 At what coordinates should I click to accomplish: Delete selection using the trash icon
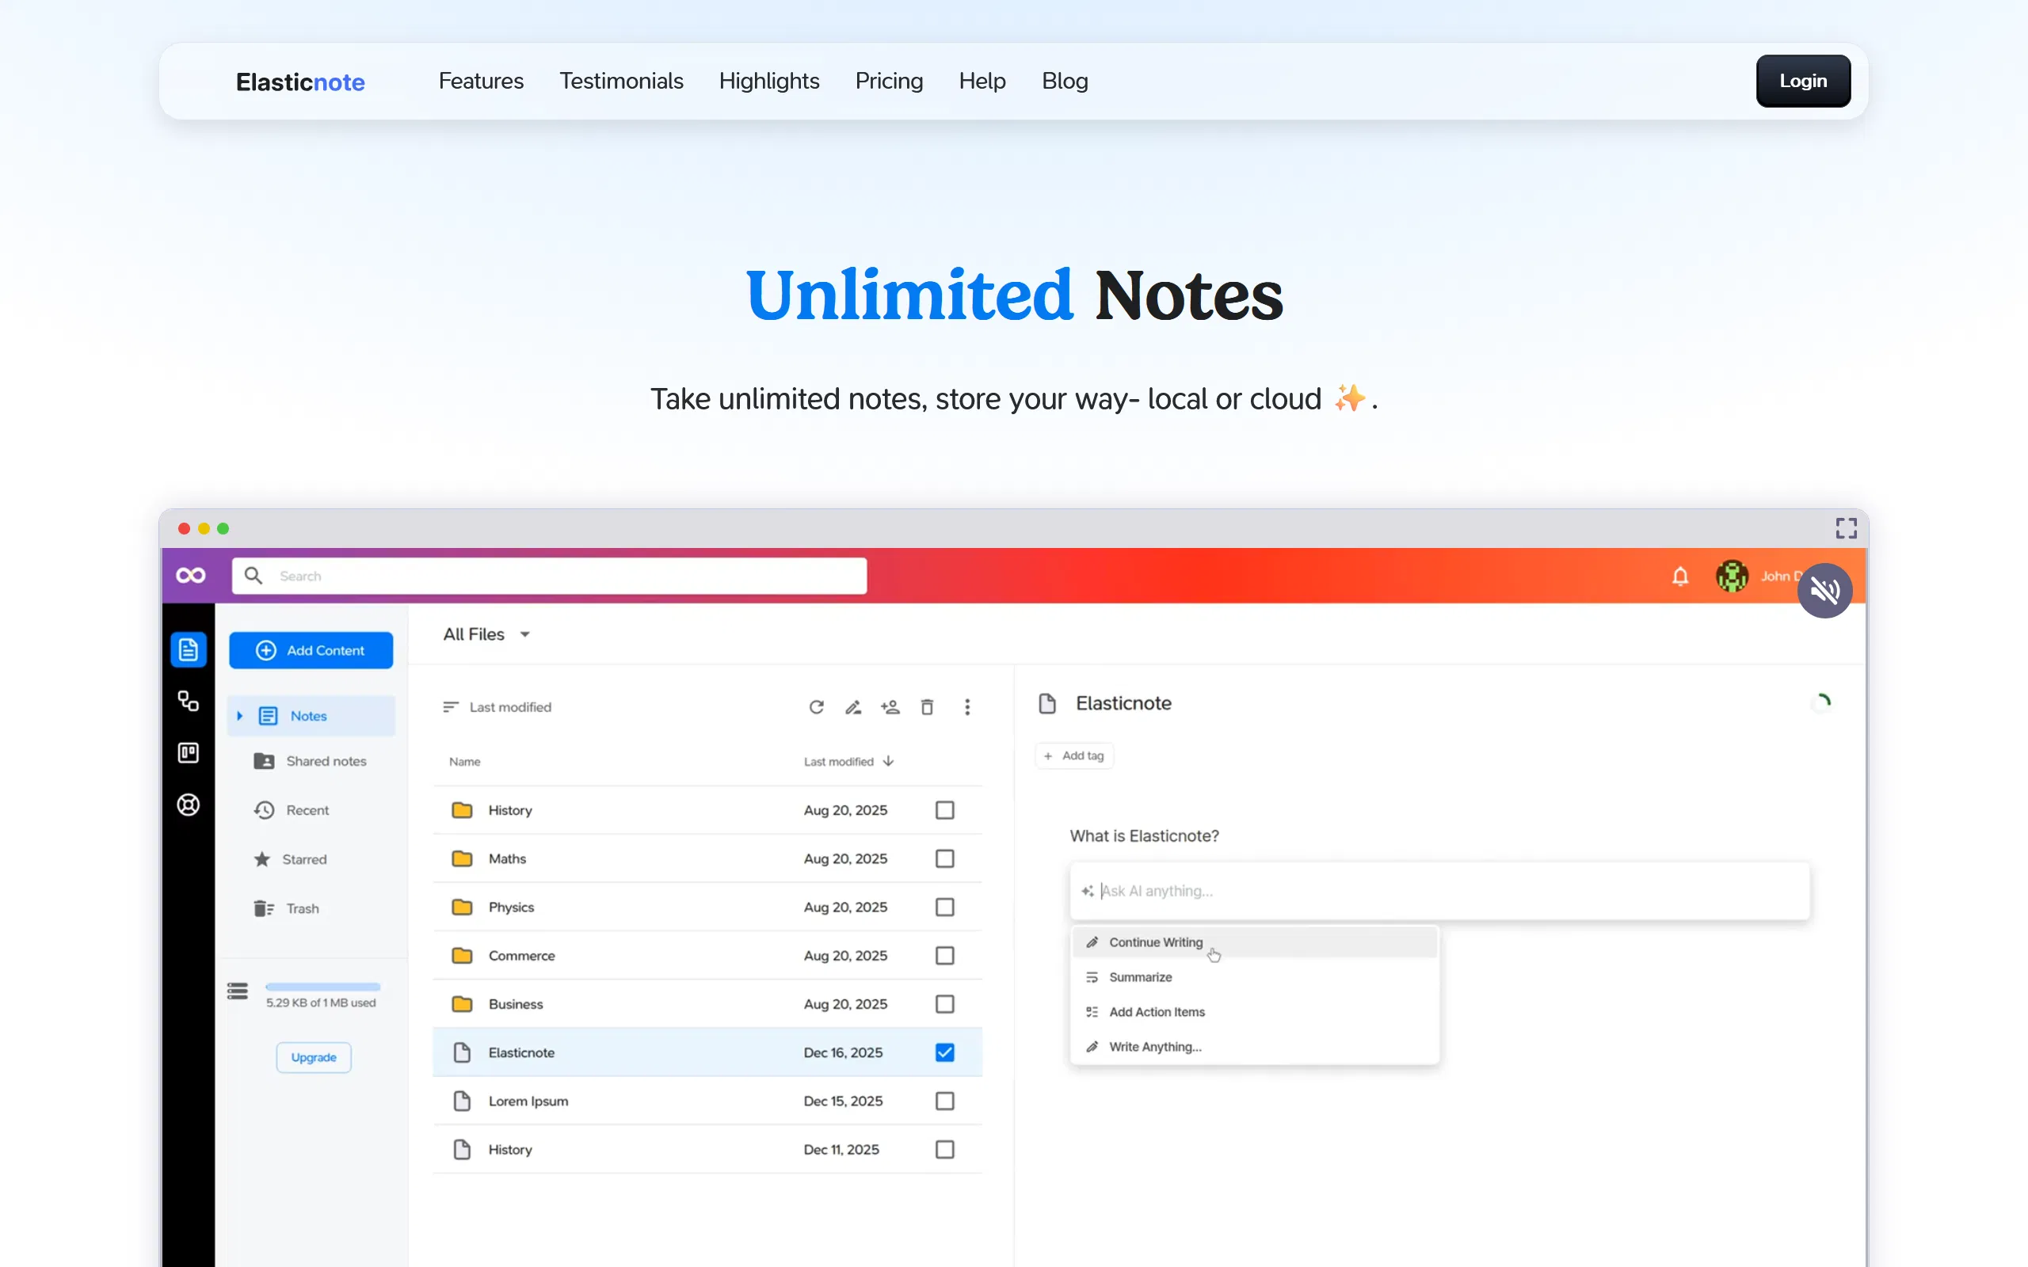[x=927, y=706]
